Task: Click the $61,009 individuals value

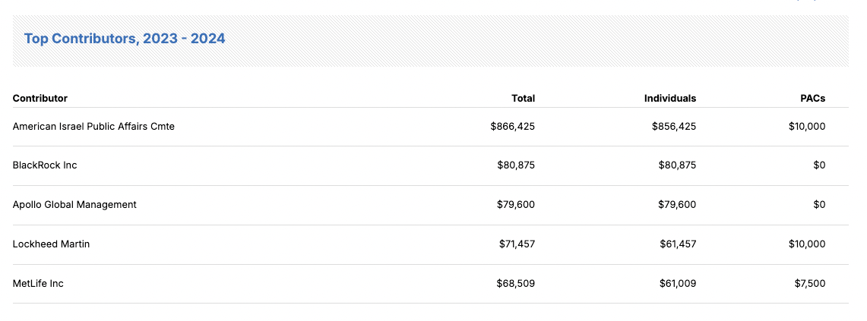Action: [x=677, y=283]
